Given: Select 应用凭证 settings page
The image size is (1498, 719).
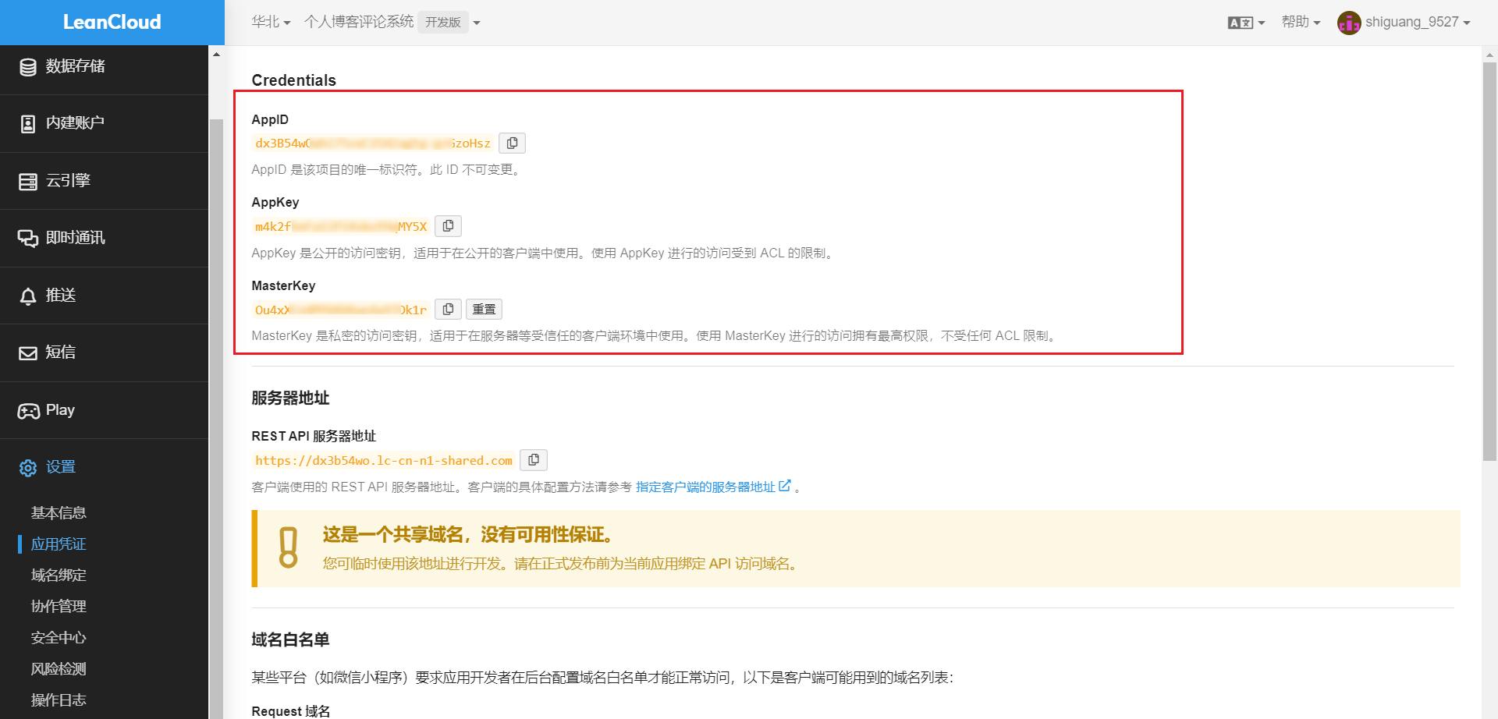Looking at the screenshot, I should click(59, 544).
